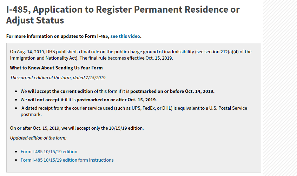Open the 'see this video' link
297x176 pixels.
click(125, 36)
